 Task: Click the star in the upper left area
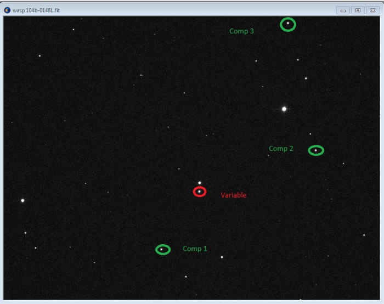(39, 55)
